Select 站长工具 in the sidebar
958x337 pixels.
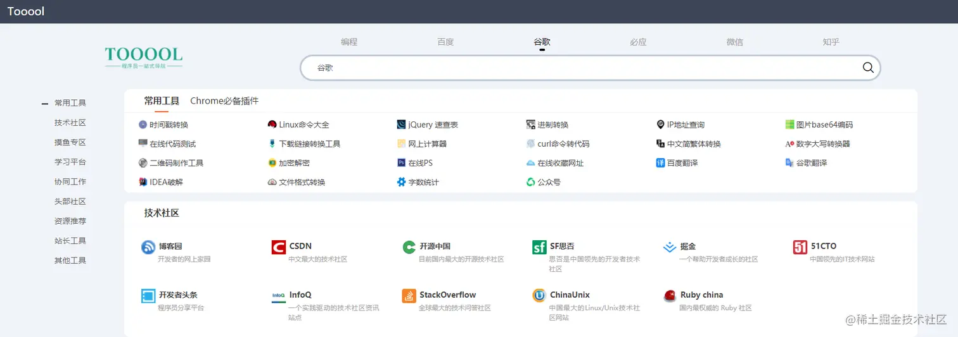(x=70, y=240)
